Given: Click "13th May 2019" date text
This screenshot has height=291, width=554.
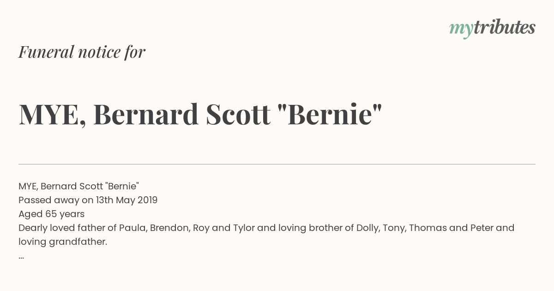Looking at the screenshot, I should coord(126,200).
